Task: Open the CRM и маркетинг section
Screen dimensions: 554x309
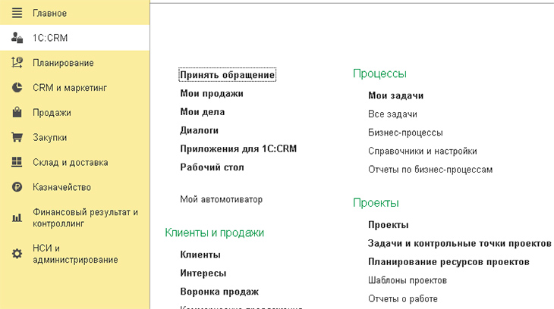Action: pos(70,88)
